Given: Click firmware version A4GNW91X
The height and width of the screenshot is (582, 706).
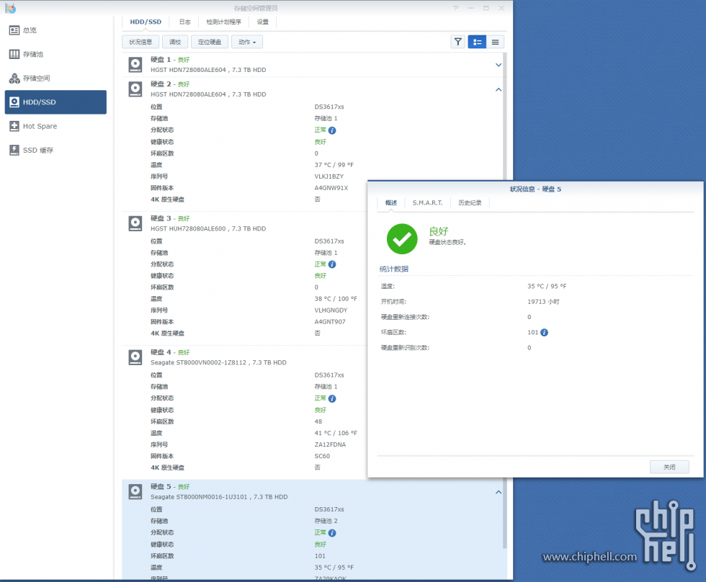Looking at the screenshot, I should point(331,188).
